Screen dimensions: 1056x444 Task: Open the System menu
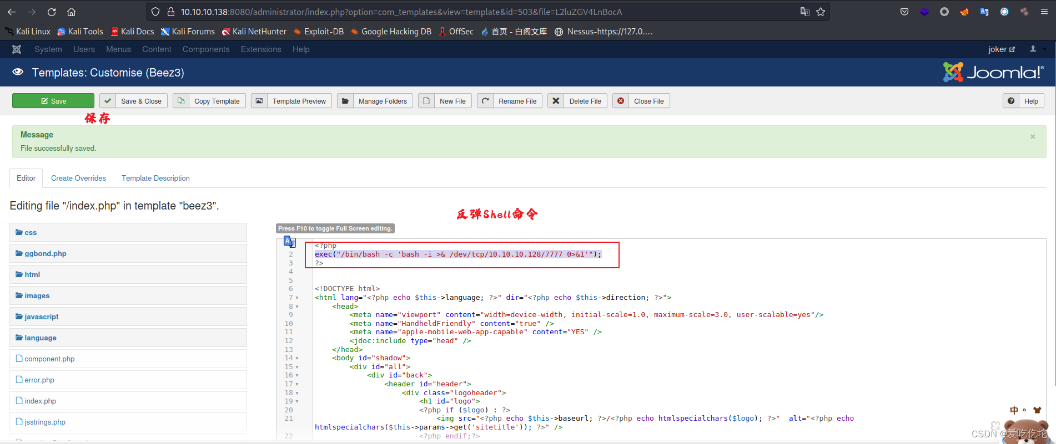coord(48,49)
